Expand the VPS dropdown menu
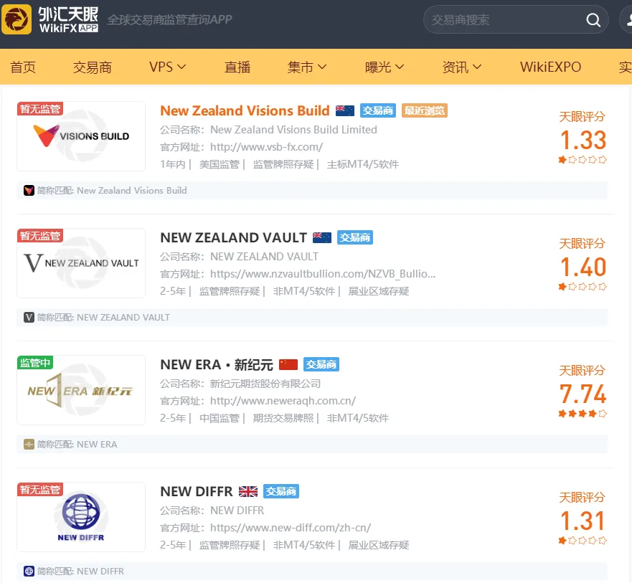 167,67
